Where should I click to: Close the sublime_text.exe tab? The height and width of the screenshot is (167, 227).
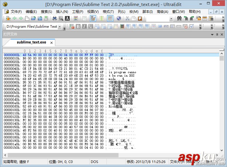[x=52, y=43]
